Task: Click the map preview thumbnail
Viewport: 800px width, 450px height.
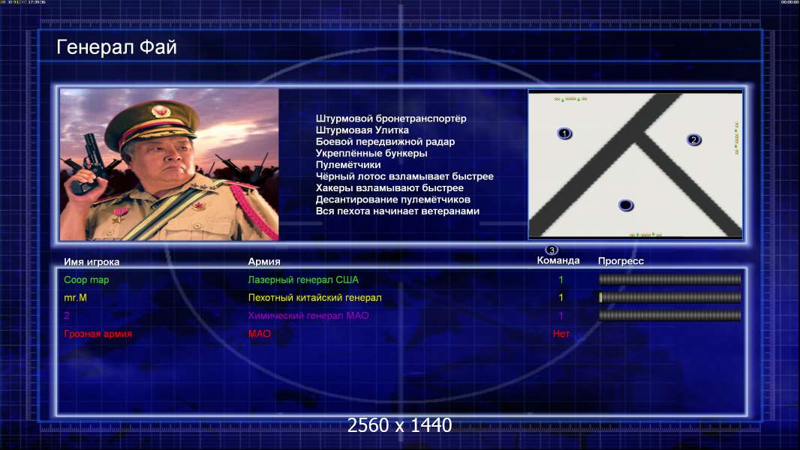Action: click(x=635, y=164)
